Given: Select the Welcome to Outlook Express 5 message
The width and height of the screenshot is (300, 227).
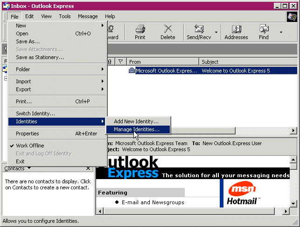Looking at the screenshot, I should pyautogui.click(x=216, y=71).
